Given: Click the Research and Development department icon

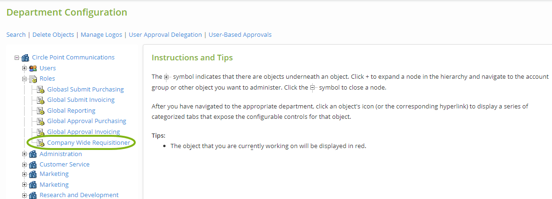Looking at the screenshot, I should coord(33,195).
